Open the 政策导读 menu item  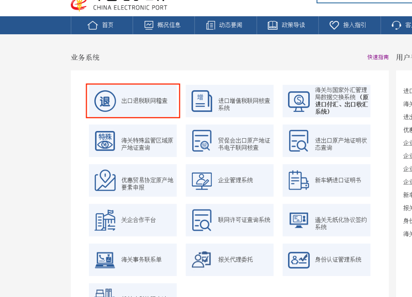(288, 25)
